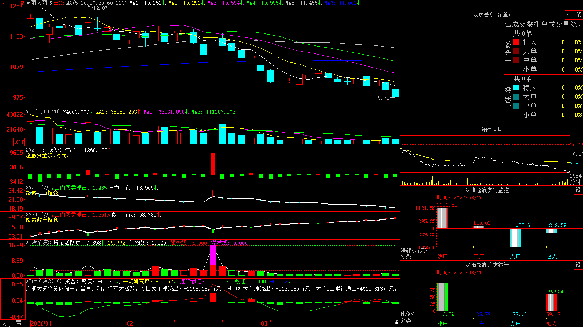Click the teal 大单 swatch under 委卖单
The image size is (583, 327).
tap(516, 97)
